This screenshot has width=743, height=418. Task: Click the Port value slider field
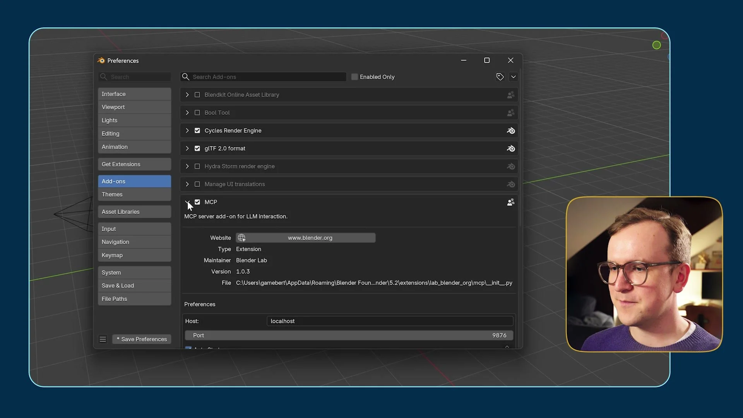pos(349,335)
